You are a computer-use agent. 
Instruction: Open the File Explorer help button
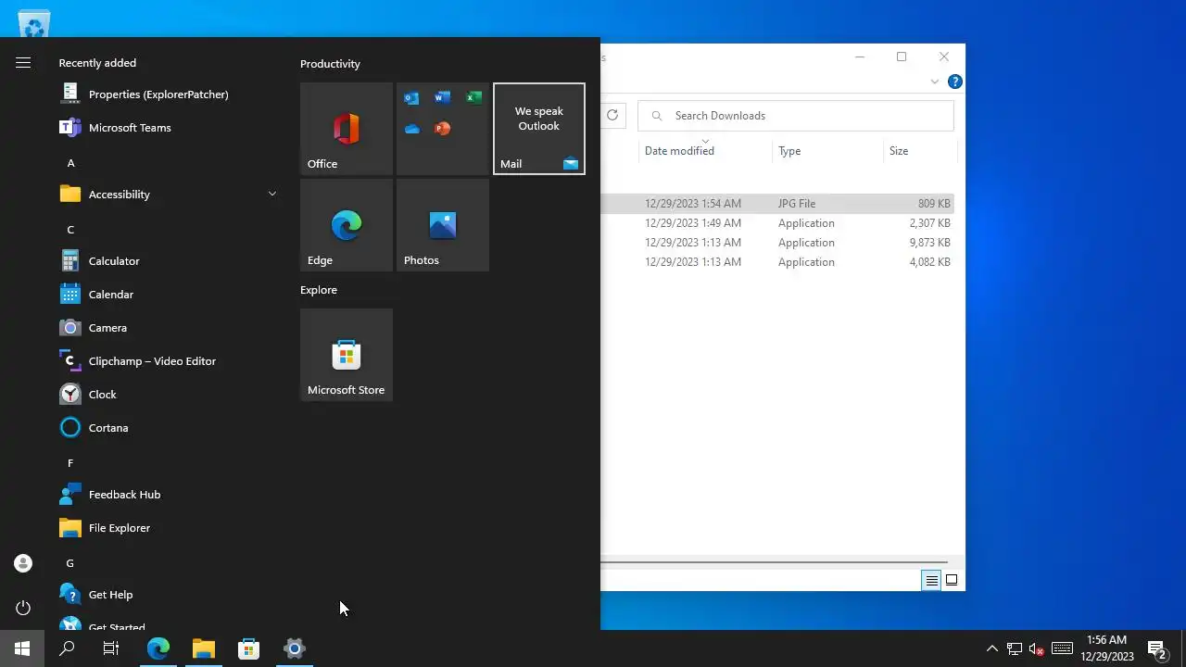point(954,82)
